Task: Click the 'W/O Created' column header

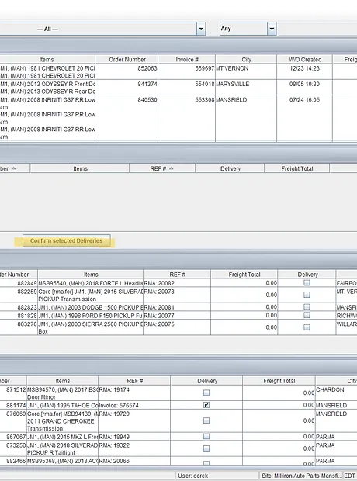Action: tap(304, 59)
